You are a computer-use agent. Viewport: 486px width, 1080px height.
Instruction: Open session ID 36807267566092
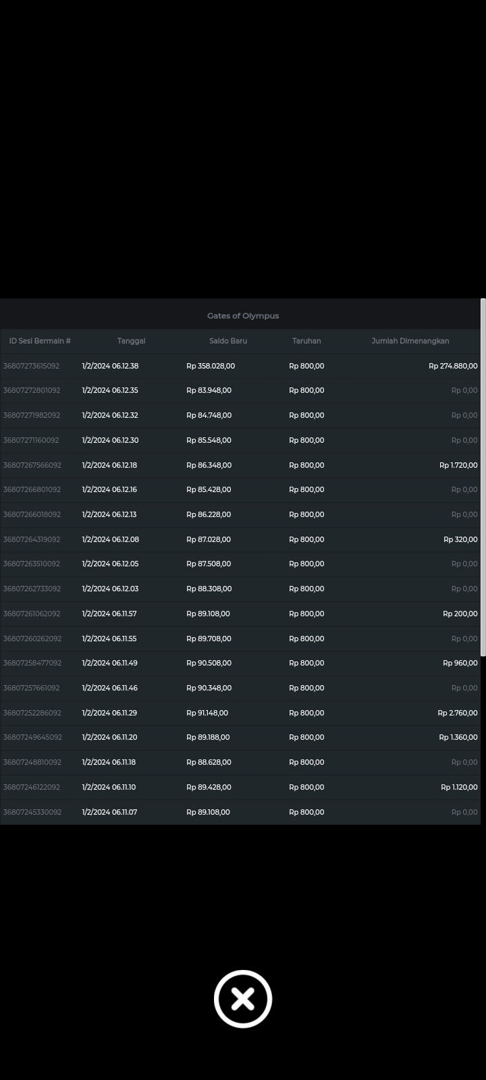[32, 465]
